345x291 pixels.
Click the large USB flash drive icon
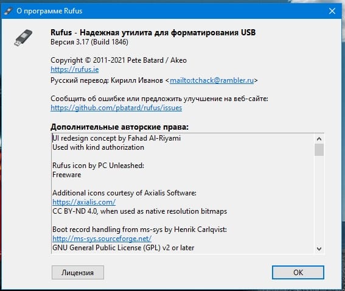coord(23,38)
